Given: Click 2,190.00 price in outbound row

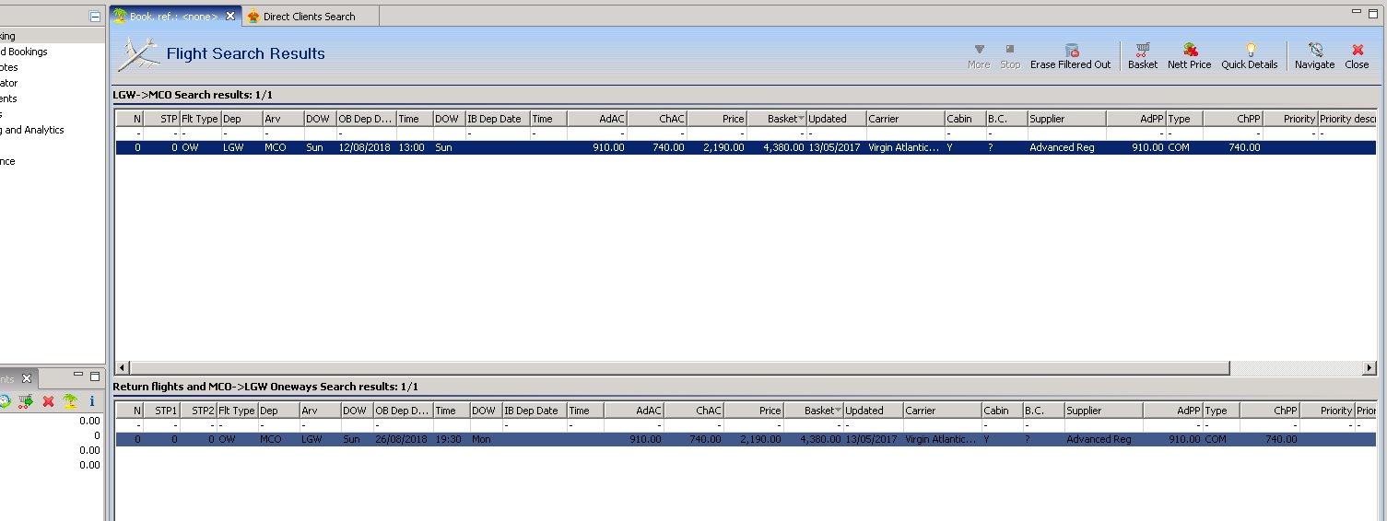Looking at the screenshot, I should coord(717,147).
